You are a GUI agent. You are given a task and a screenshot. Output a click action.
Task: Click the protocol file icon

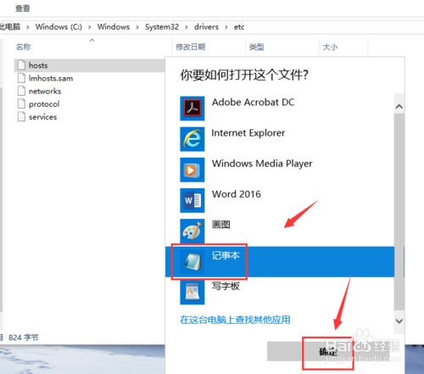[21, 103]
